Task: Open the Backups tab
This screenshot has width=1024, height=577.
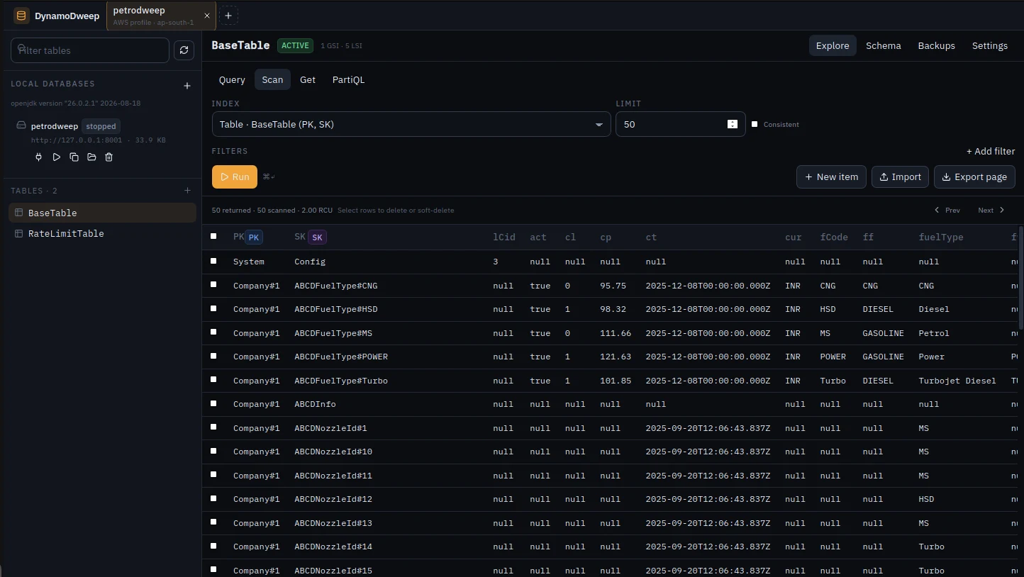Action: click(x=936, y=45)
